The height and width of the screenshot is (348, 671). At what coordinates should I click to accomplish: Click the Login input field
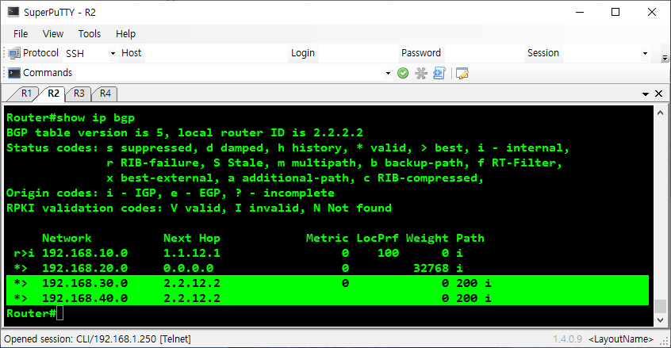(x=357, y=53)
